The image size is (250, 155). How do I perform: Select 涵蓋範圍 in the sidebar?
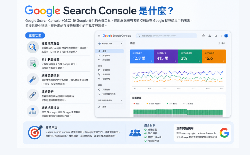[x=106, y=70]
